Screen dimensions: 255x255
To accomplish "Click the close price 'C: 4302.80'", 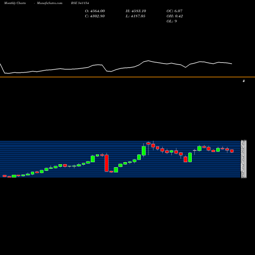I will pyautogui.click(x=95, y=16).
